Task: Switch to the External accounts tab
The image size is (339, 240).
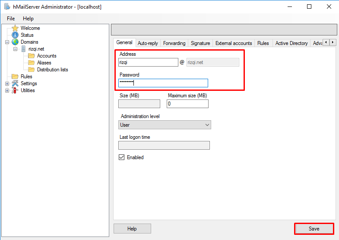Action: pos(234,43)
